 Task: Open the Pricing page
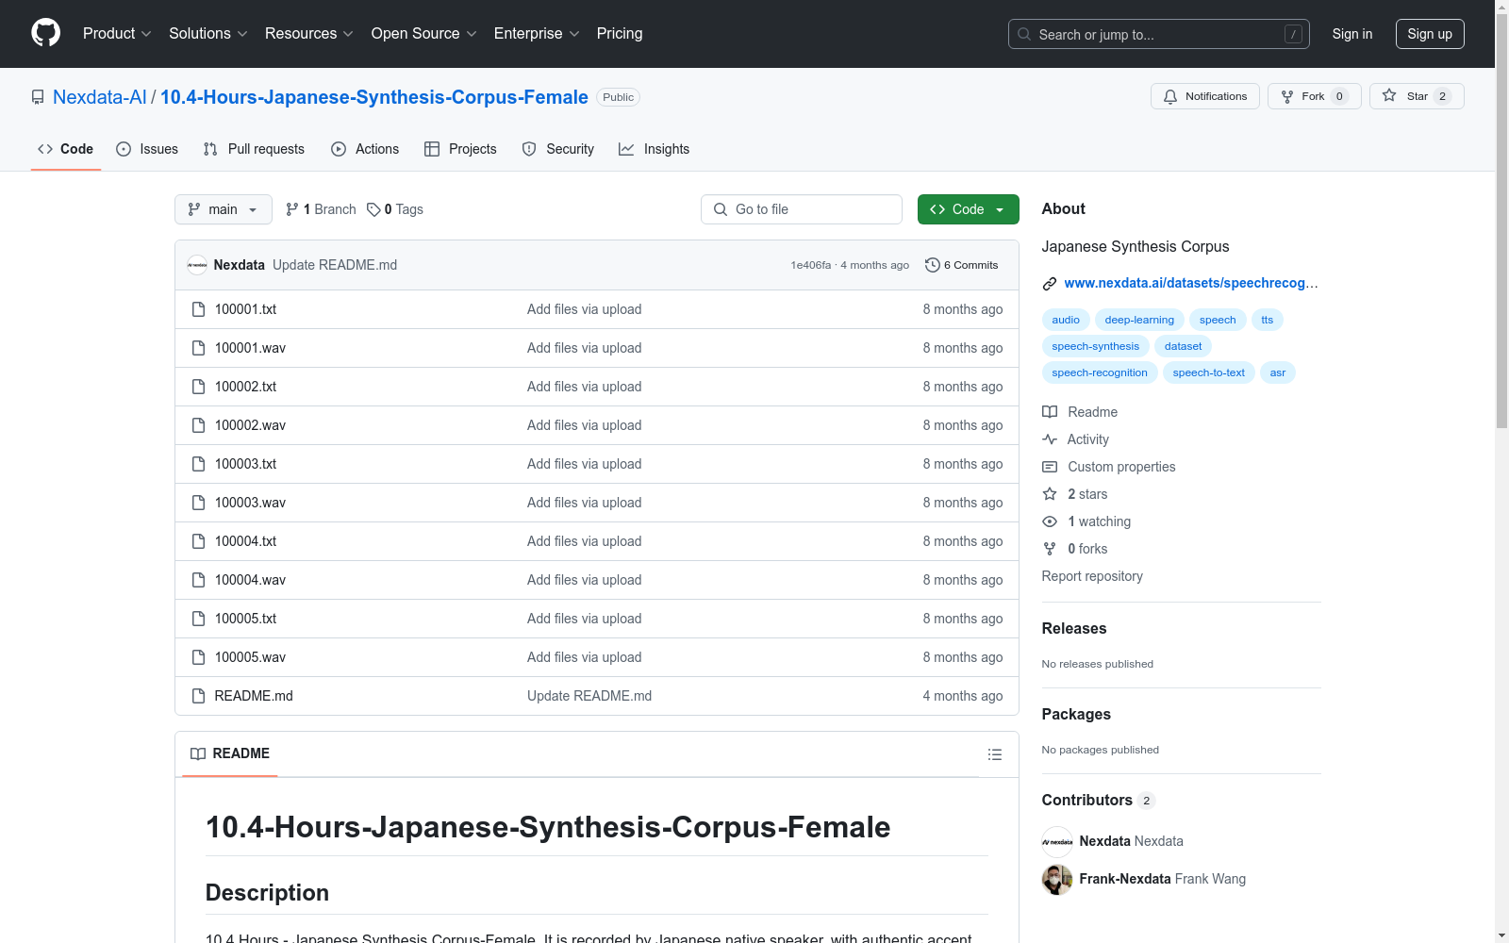point(620,33)
